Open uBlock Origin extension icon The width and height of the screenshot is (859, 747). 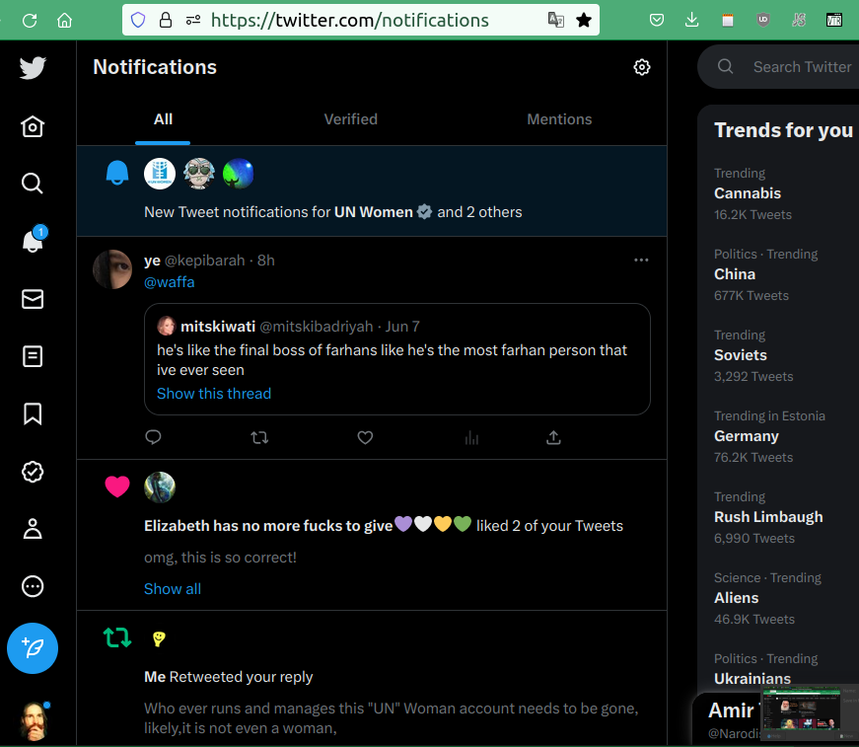tap(763, 21)
